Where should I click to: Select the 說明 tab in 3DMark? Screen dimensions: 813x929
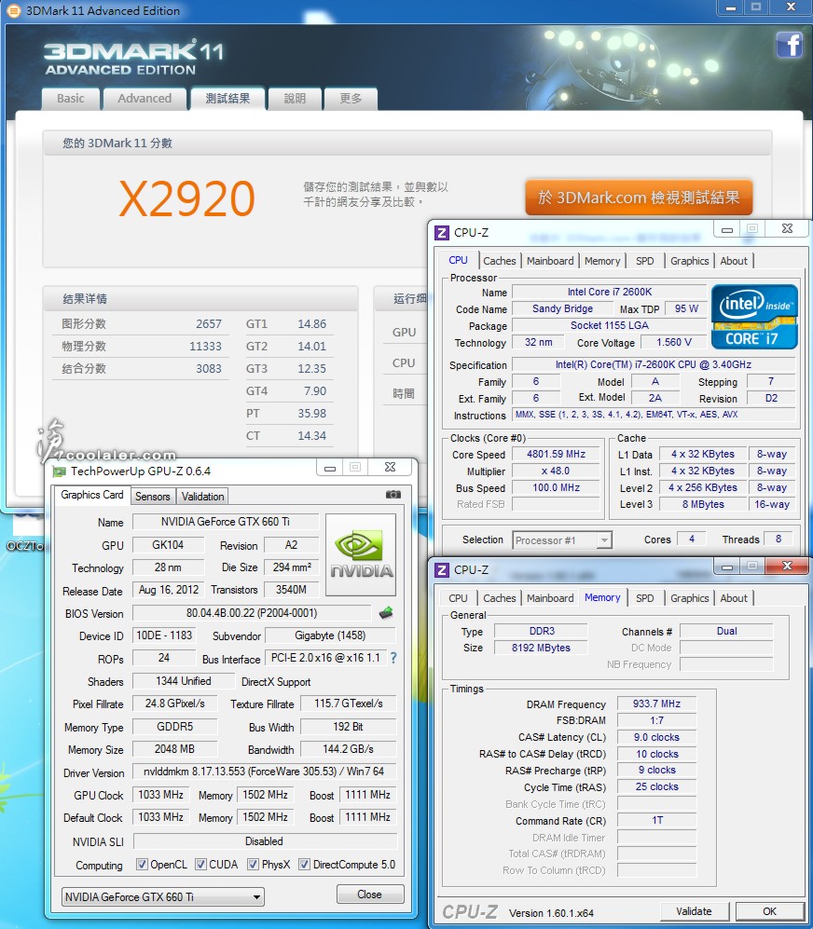click(295, 99)
